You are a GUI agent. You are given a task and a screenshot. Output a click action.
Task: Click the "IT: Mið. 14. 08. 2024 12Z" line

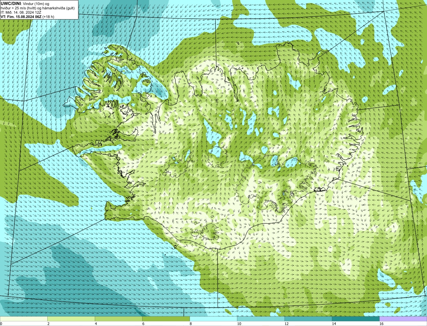21,12
